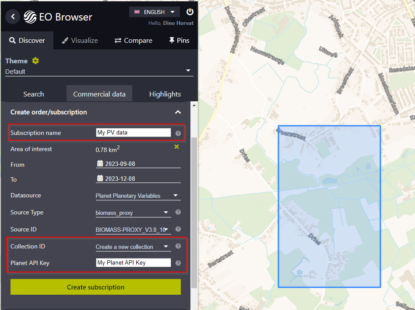Screen dimensions: 415x310
Task: Click the To date 2023-12-08 value
Action: pyautogui.click(x=120, y=179)
